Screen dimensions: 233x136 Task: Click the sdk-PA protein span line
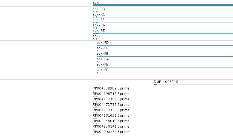tap(166, 62)
